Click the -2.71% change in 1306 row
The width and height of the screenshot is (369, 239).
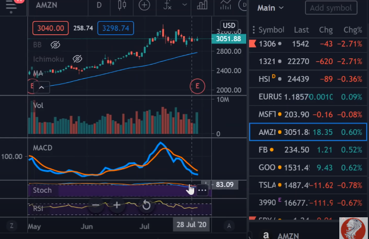point(350,44)
